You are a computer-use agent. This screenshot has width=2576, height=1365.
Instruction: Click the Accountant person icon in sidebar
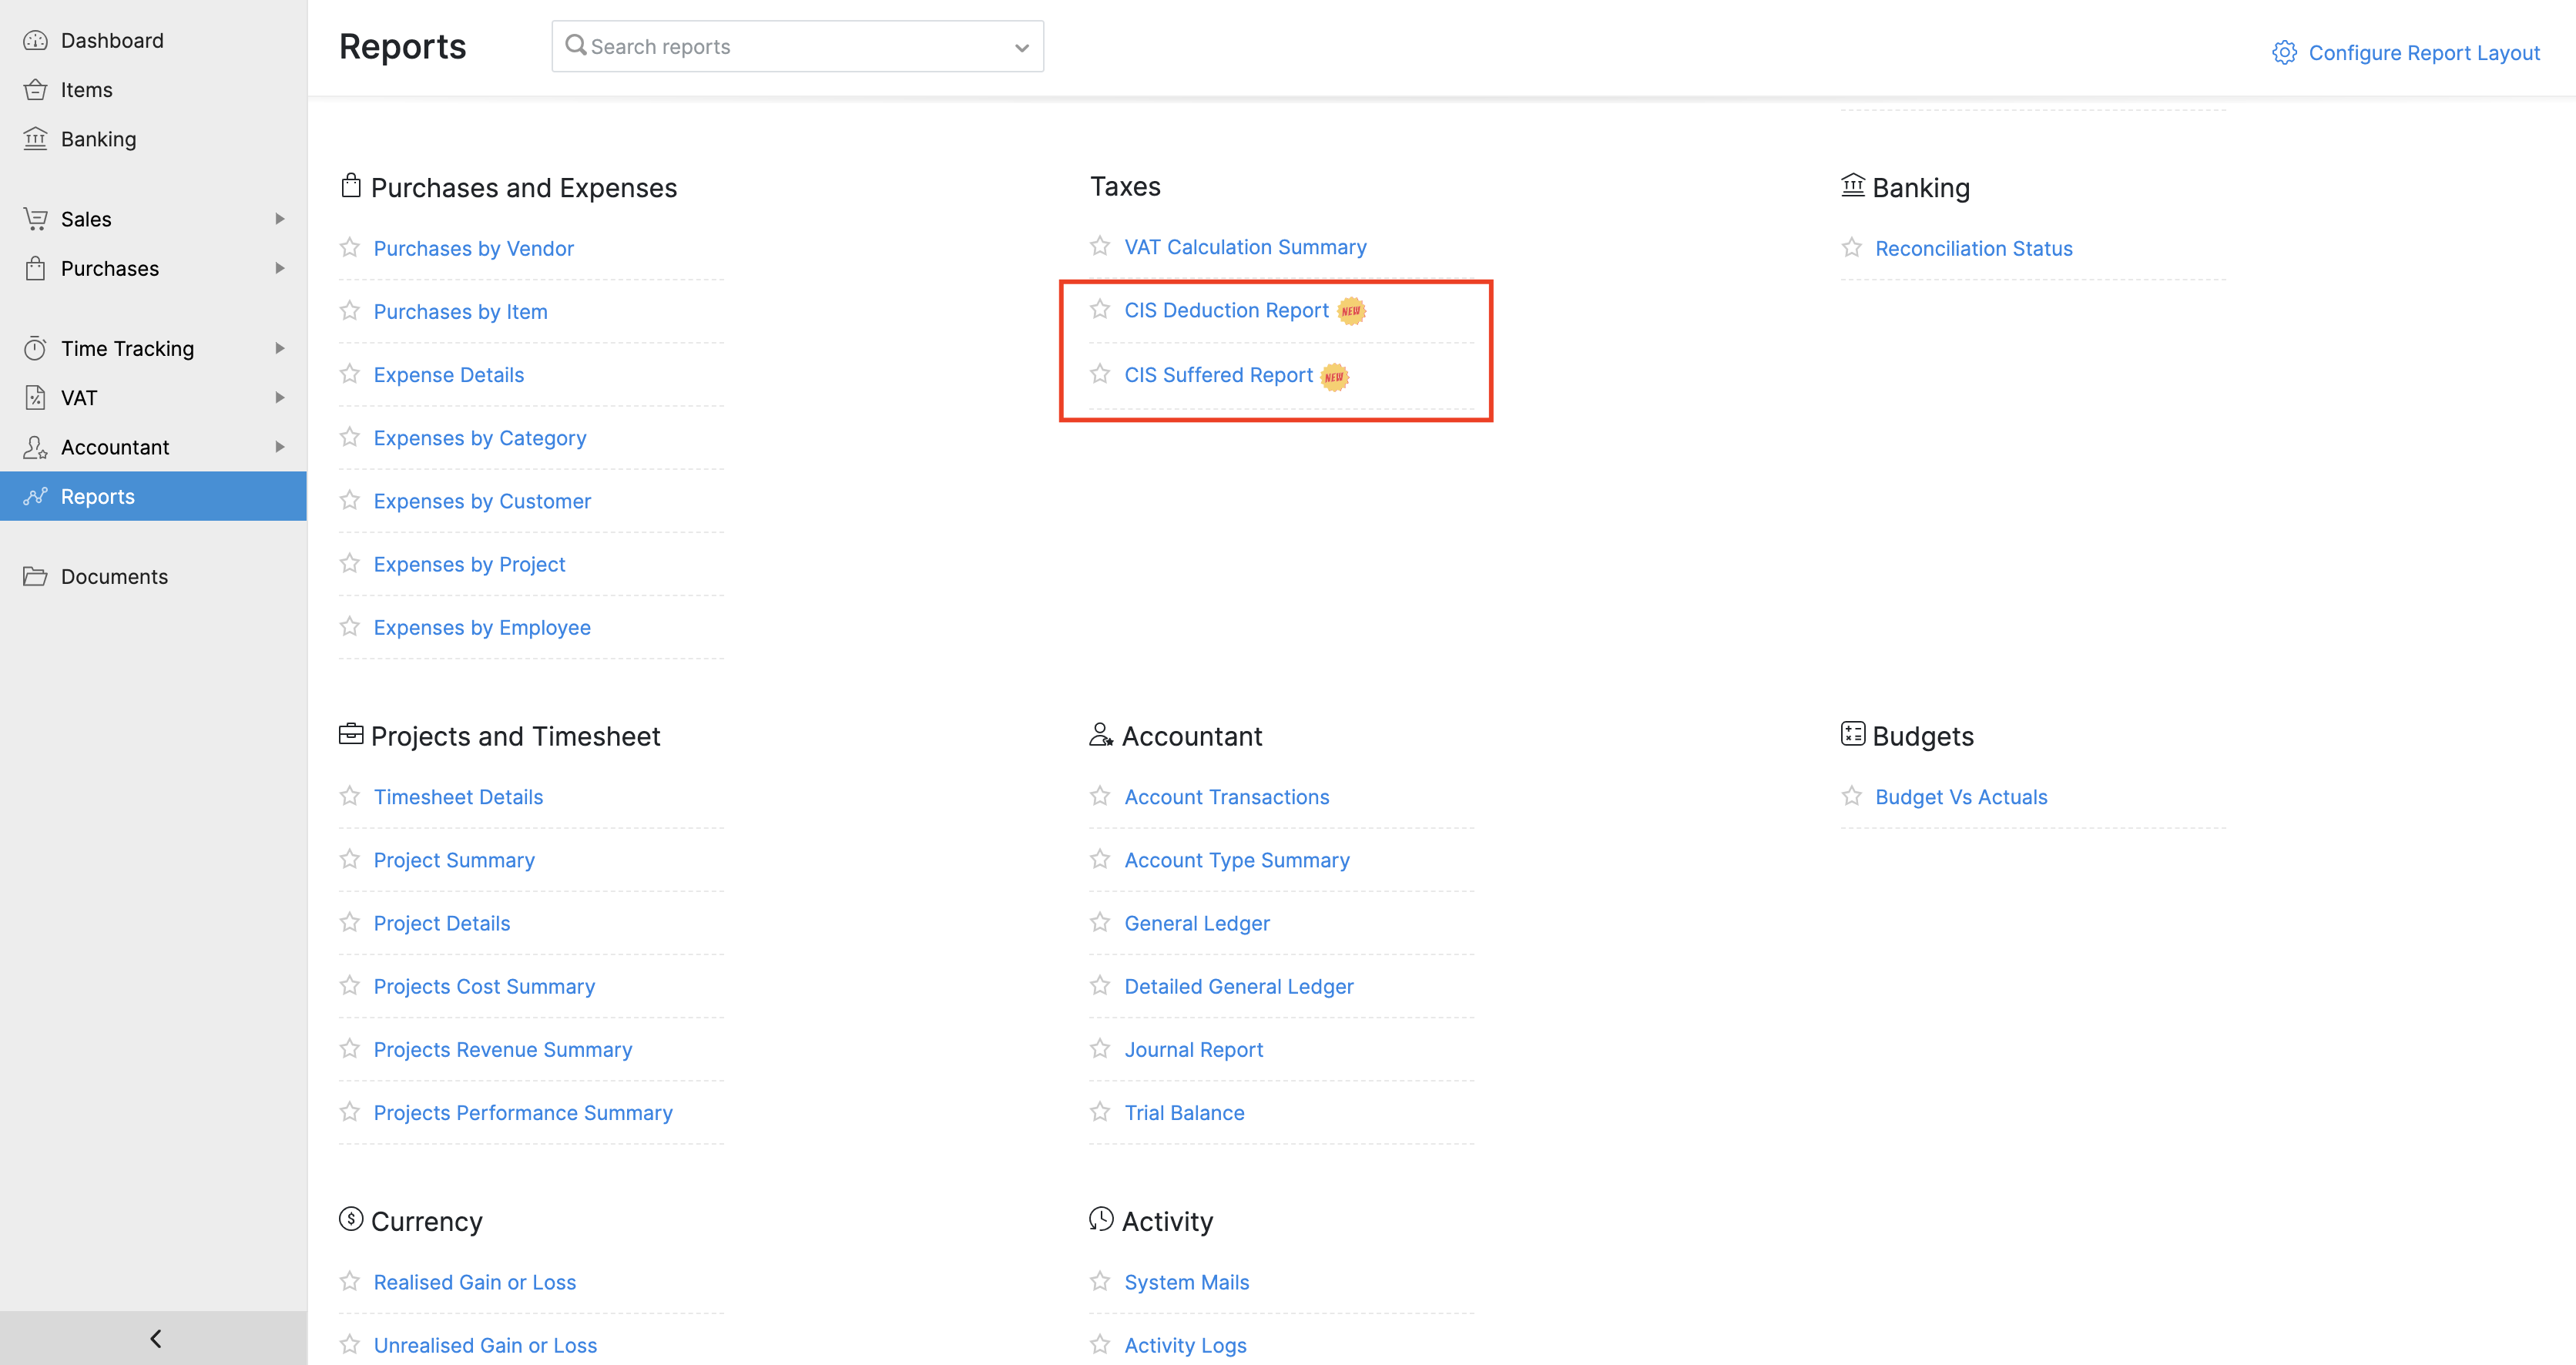[x=35, y=447]
